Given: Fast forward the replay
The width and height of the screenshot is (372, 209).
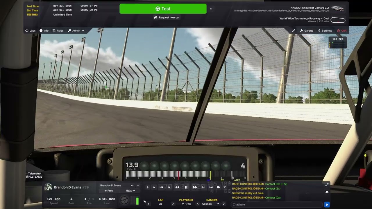Looking at the screenshot, I should pos(195,187).
